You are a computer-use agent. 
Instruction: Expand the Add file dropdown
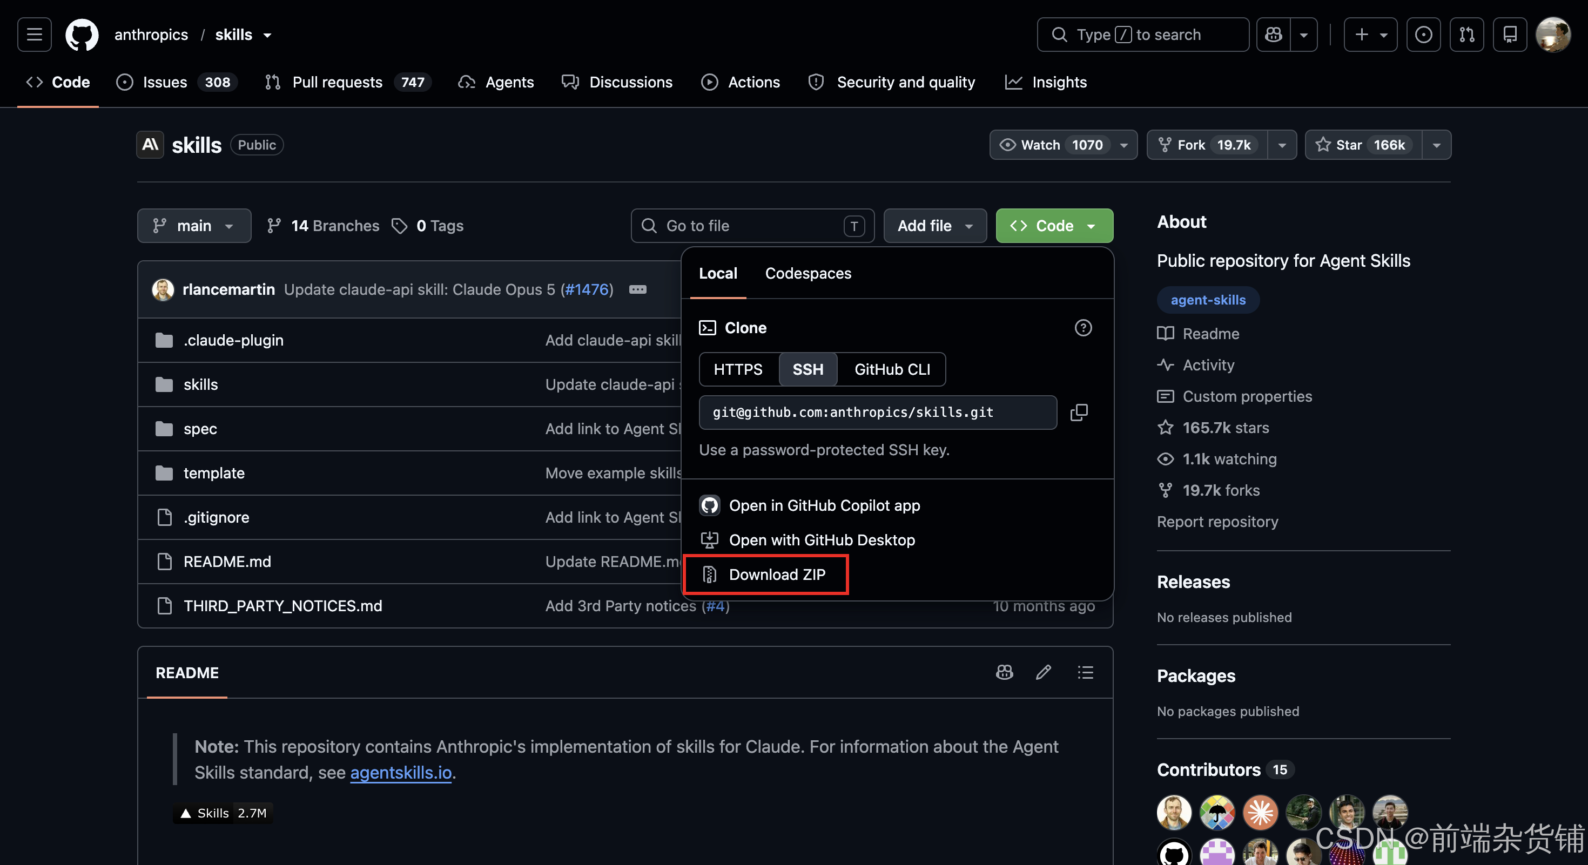point(934,226)
